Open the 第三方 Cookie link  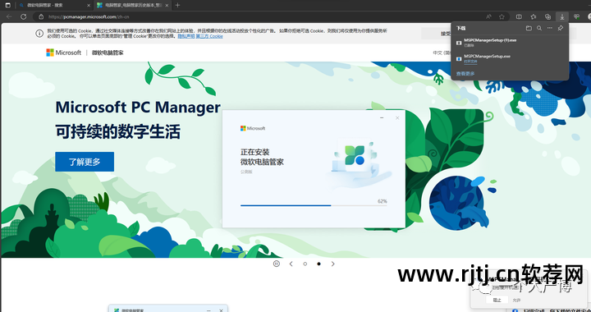point(209,36)
